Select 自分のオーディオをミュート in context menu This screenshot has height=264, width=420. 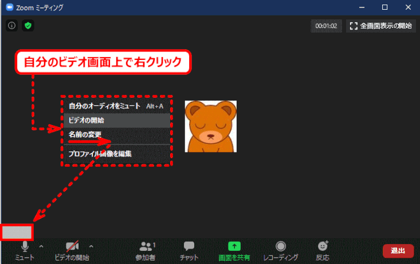tap(117, 106)
